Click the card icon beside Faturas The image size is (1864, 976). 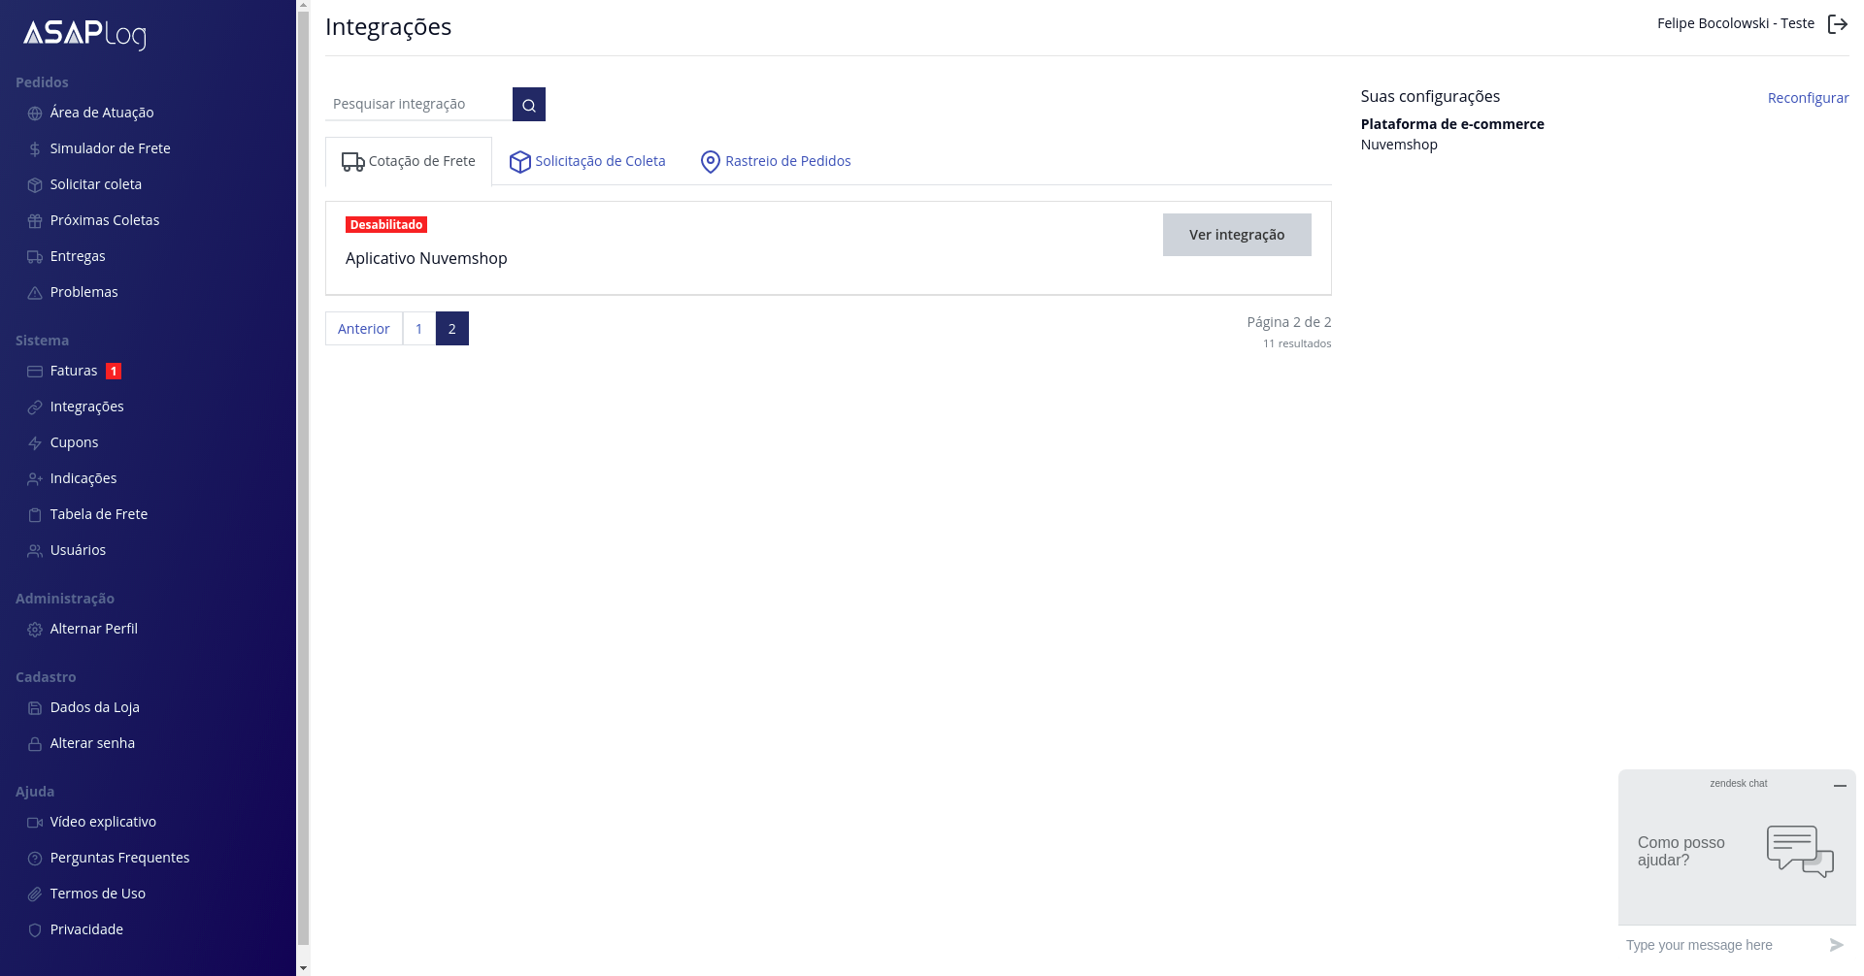coord(35,372)
